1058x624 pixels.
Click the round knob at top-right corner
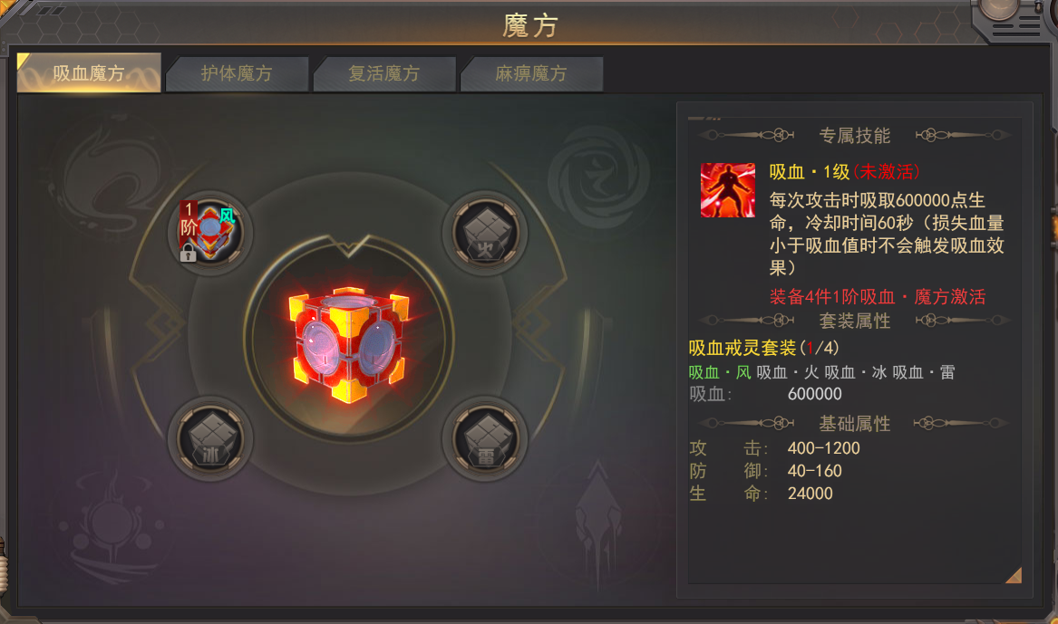[x=999, y=9]
